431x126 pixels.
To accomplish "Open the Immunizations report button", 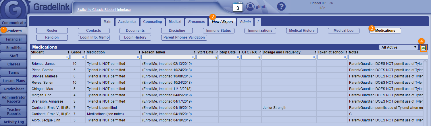I will (x=260, y=31).
